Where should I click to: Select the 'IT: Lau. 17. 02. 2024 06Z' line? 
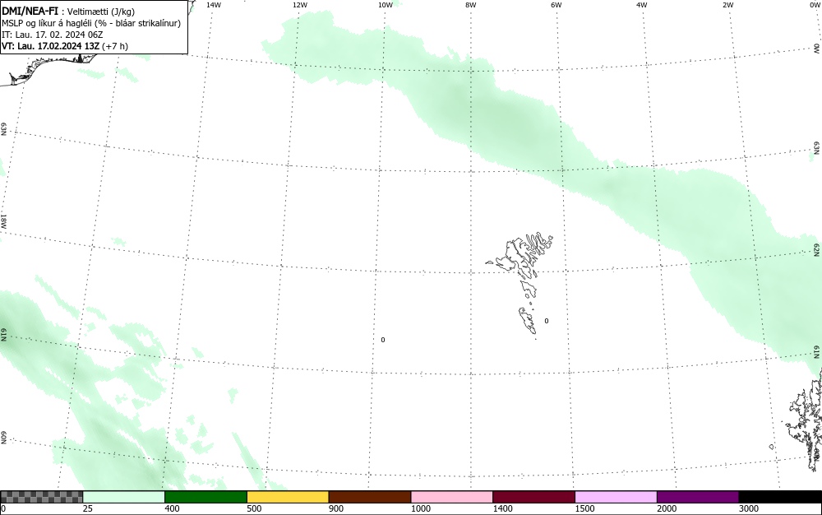pyautogui.click(x=53, y=35)
